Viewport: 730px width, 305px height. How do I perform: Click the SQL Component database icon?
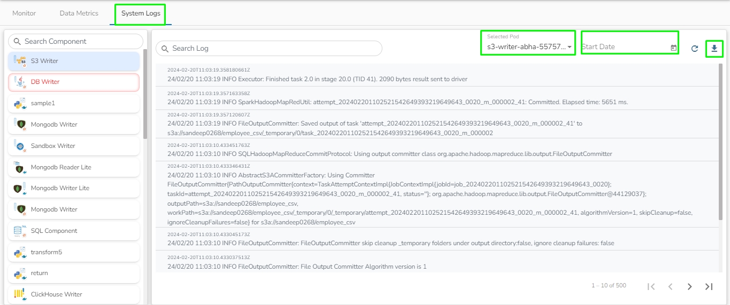20,231
